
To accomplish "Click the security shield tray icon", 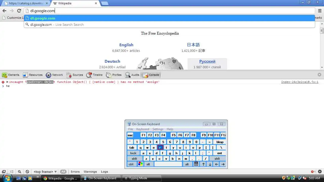I will tap(284, 178).
